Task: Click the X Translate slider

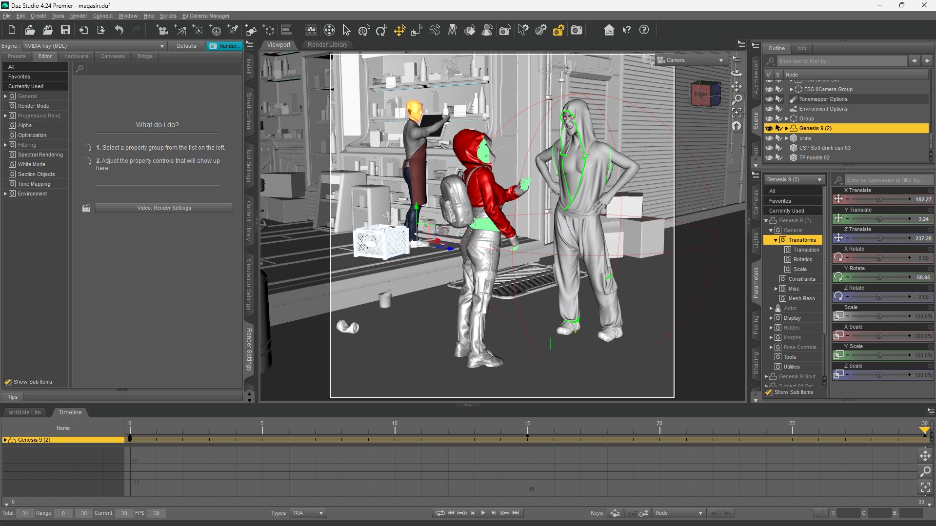Action: click(x=878, y=199)
